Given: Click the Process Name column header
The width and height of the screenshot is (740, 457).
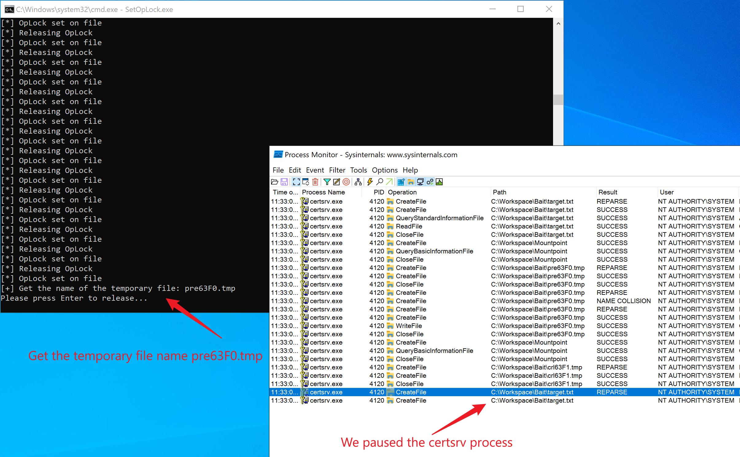Looking at the screenshot, I should (x=330, y=192).
